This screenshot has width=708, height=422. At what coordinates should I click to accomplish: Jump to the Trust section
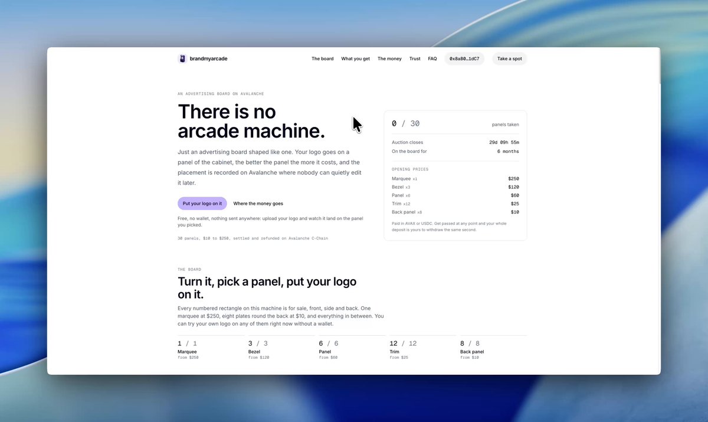point(415,58)
